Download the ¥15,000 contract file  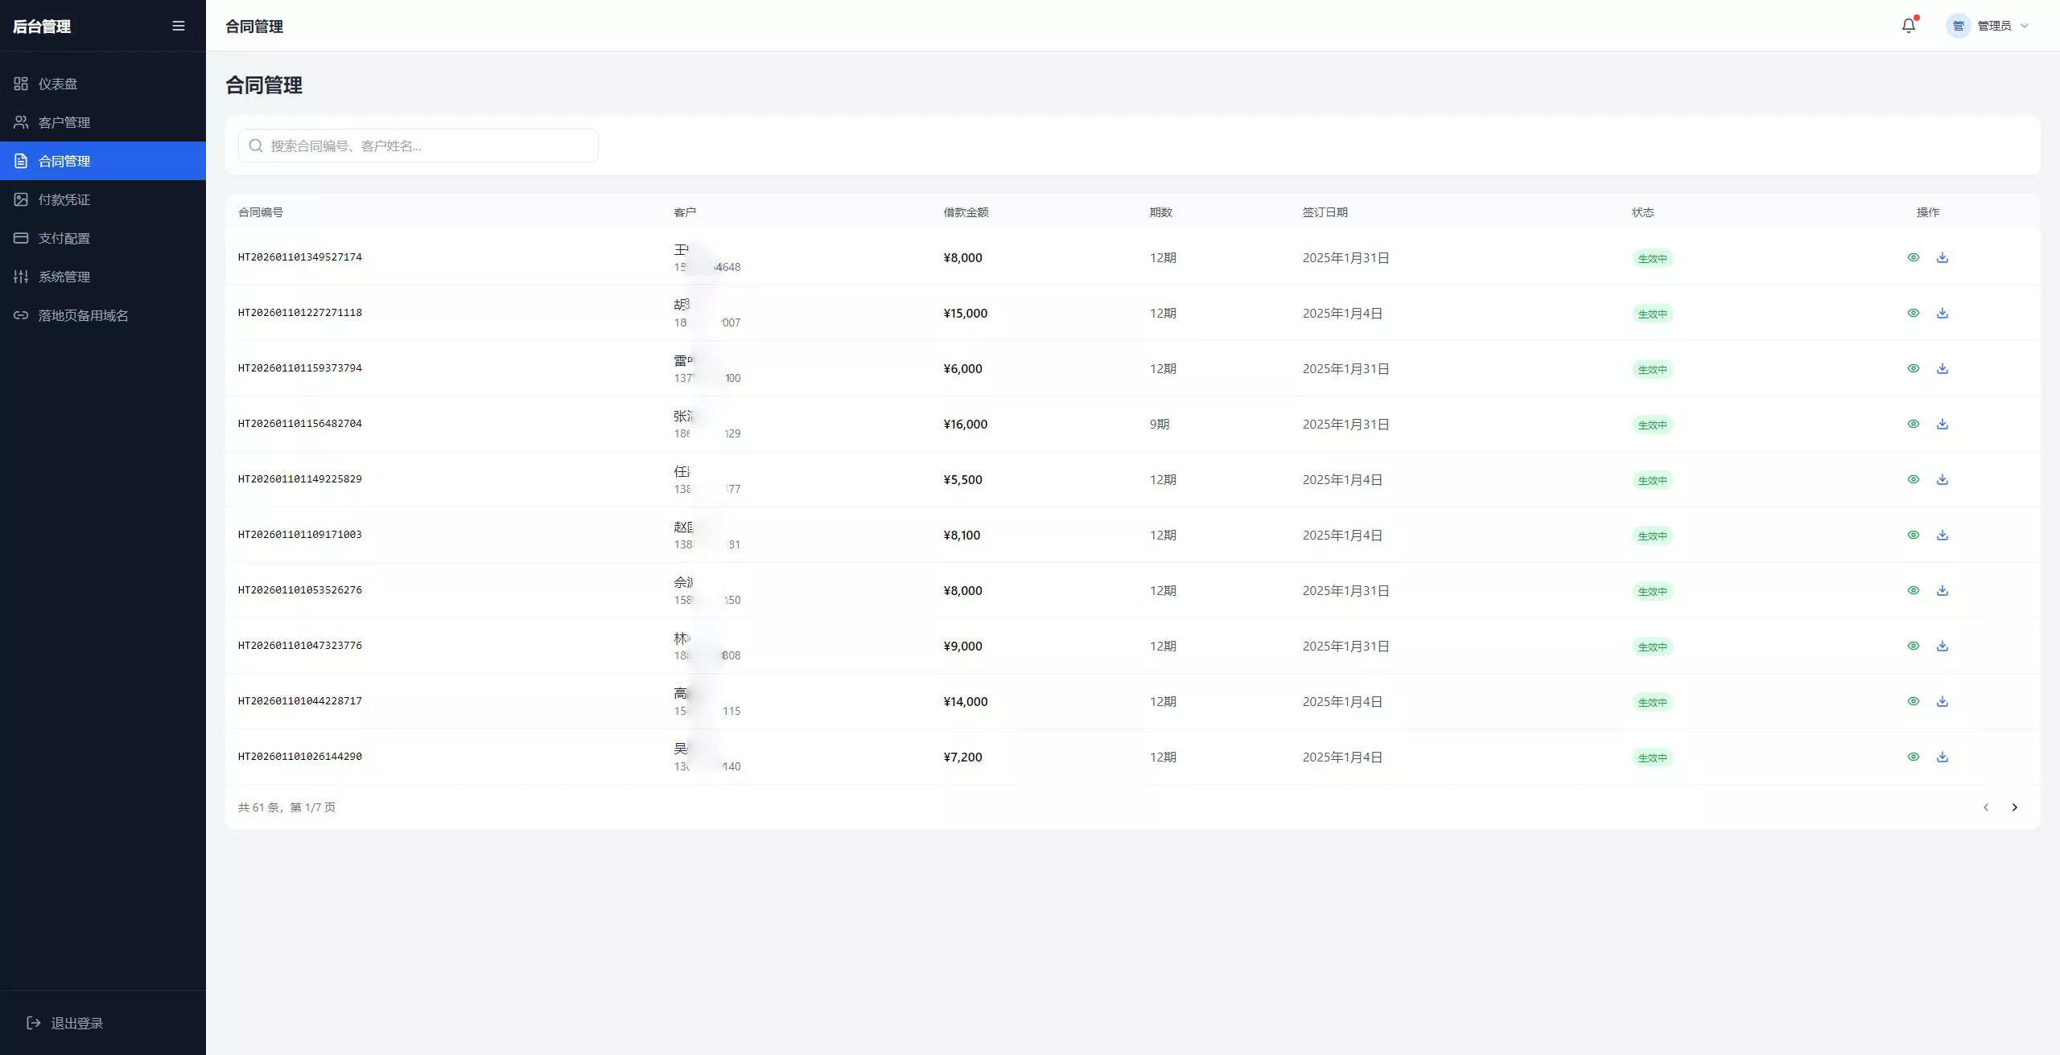coord(1942,313)
